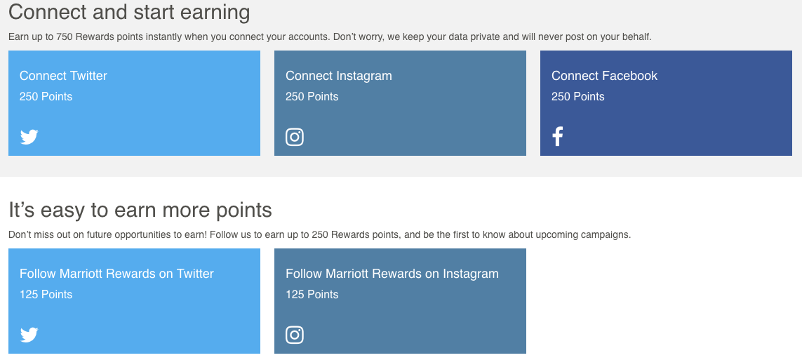Click 250 Points label under Connect Twitter
Screen dimensions: 802x360
coord(46,97)
